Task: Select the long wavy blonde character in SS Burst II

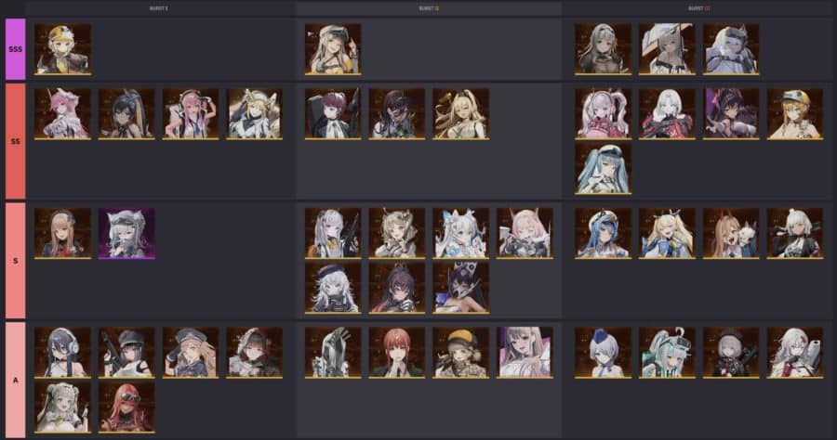Action: [x=460, y=114]
